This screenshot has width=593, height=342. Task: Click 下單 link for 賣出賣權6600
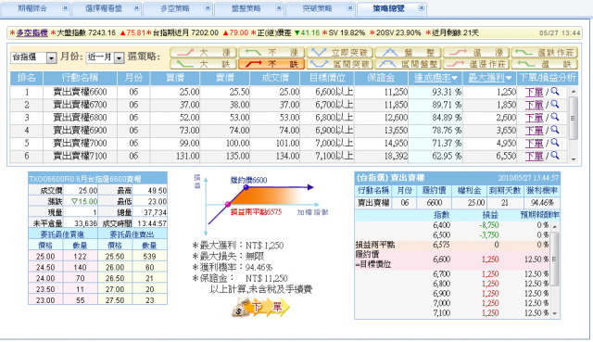[x=534, y=92]
